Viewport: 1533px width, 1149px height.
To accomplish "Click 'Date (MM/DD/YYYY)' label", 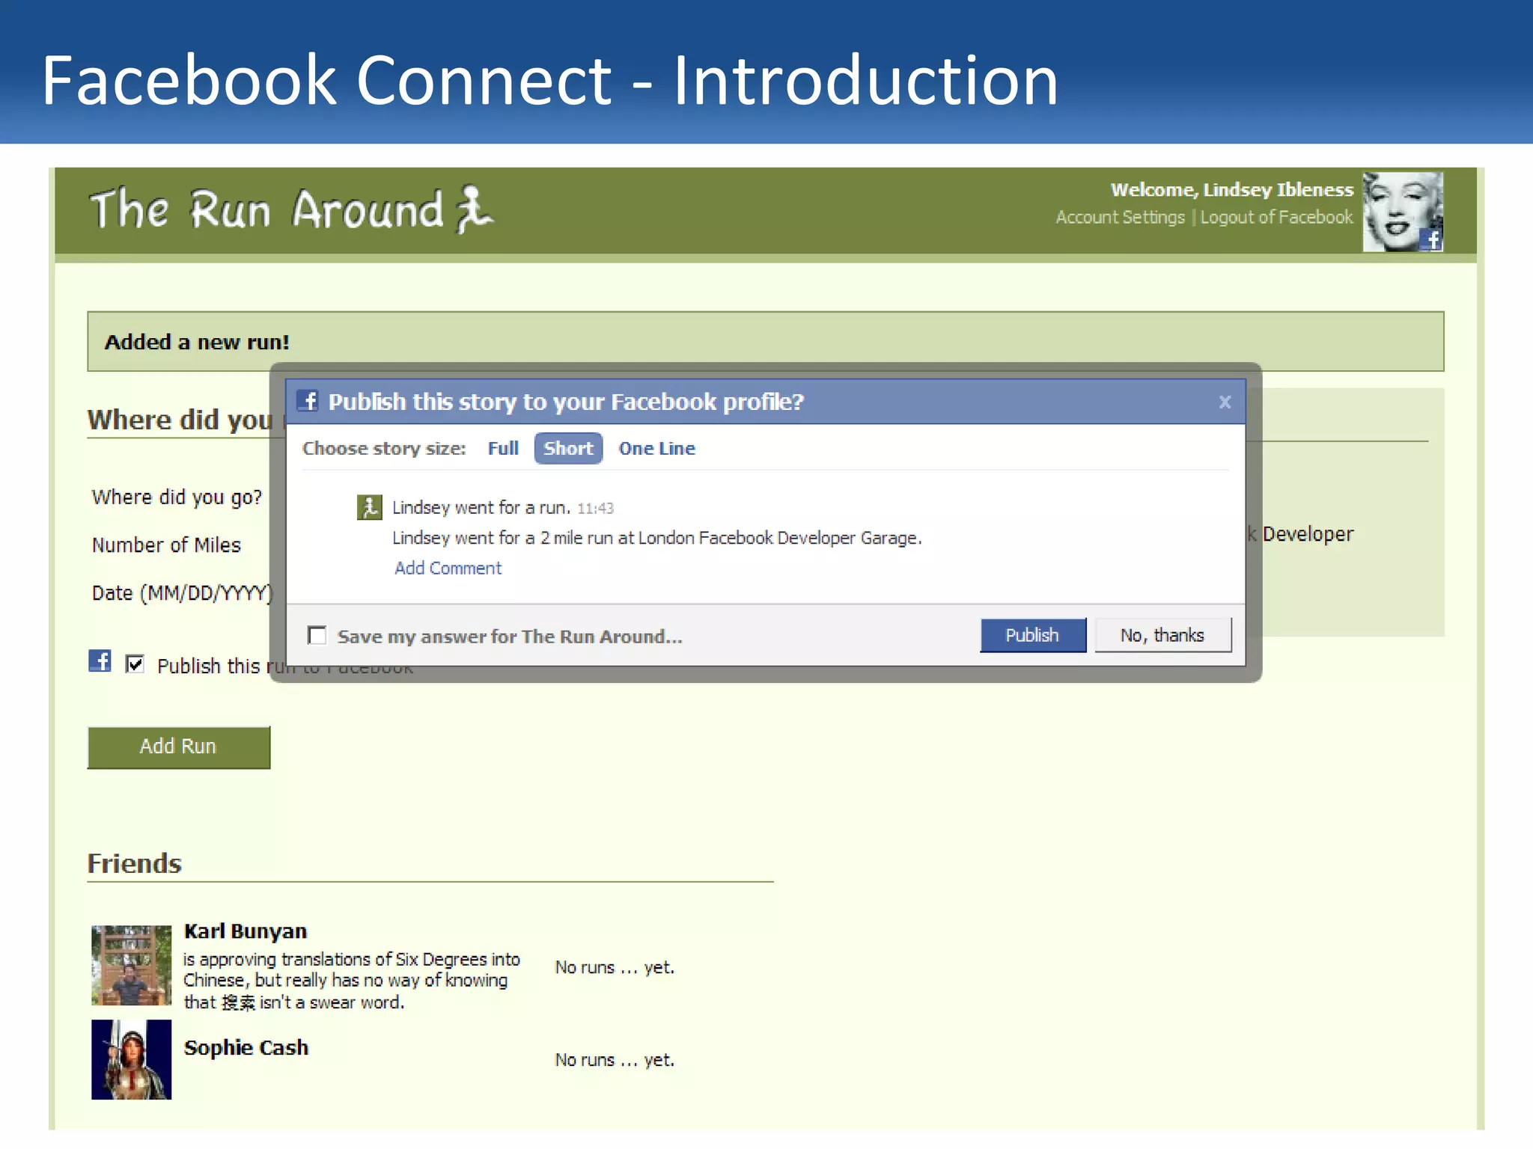I will pos(183,593).
